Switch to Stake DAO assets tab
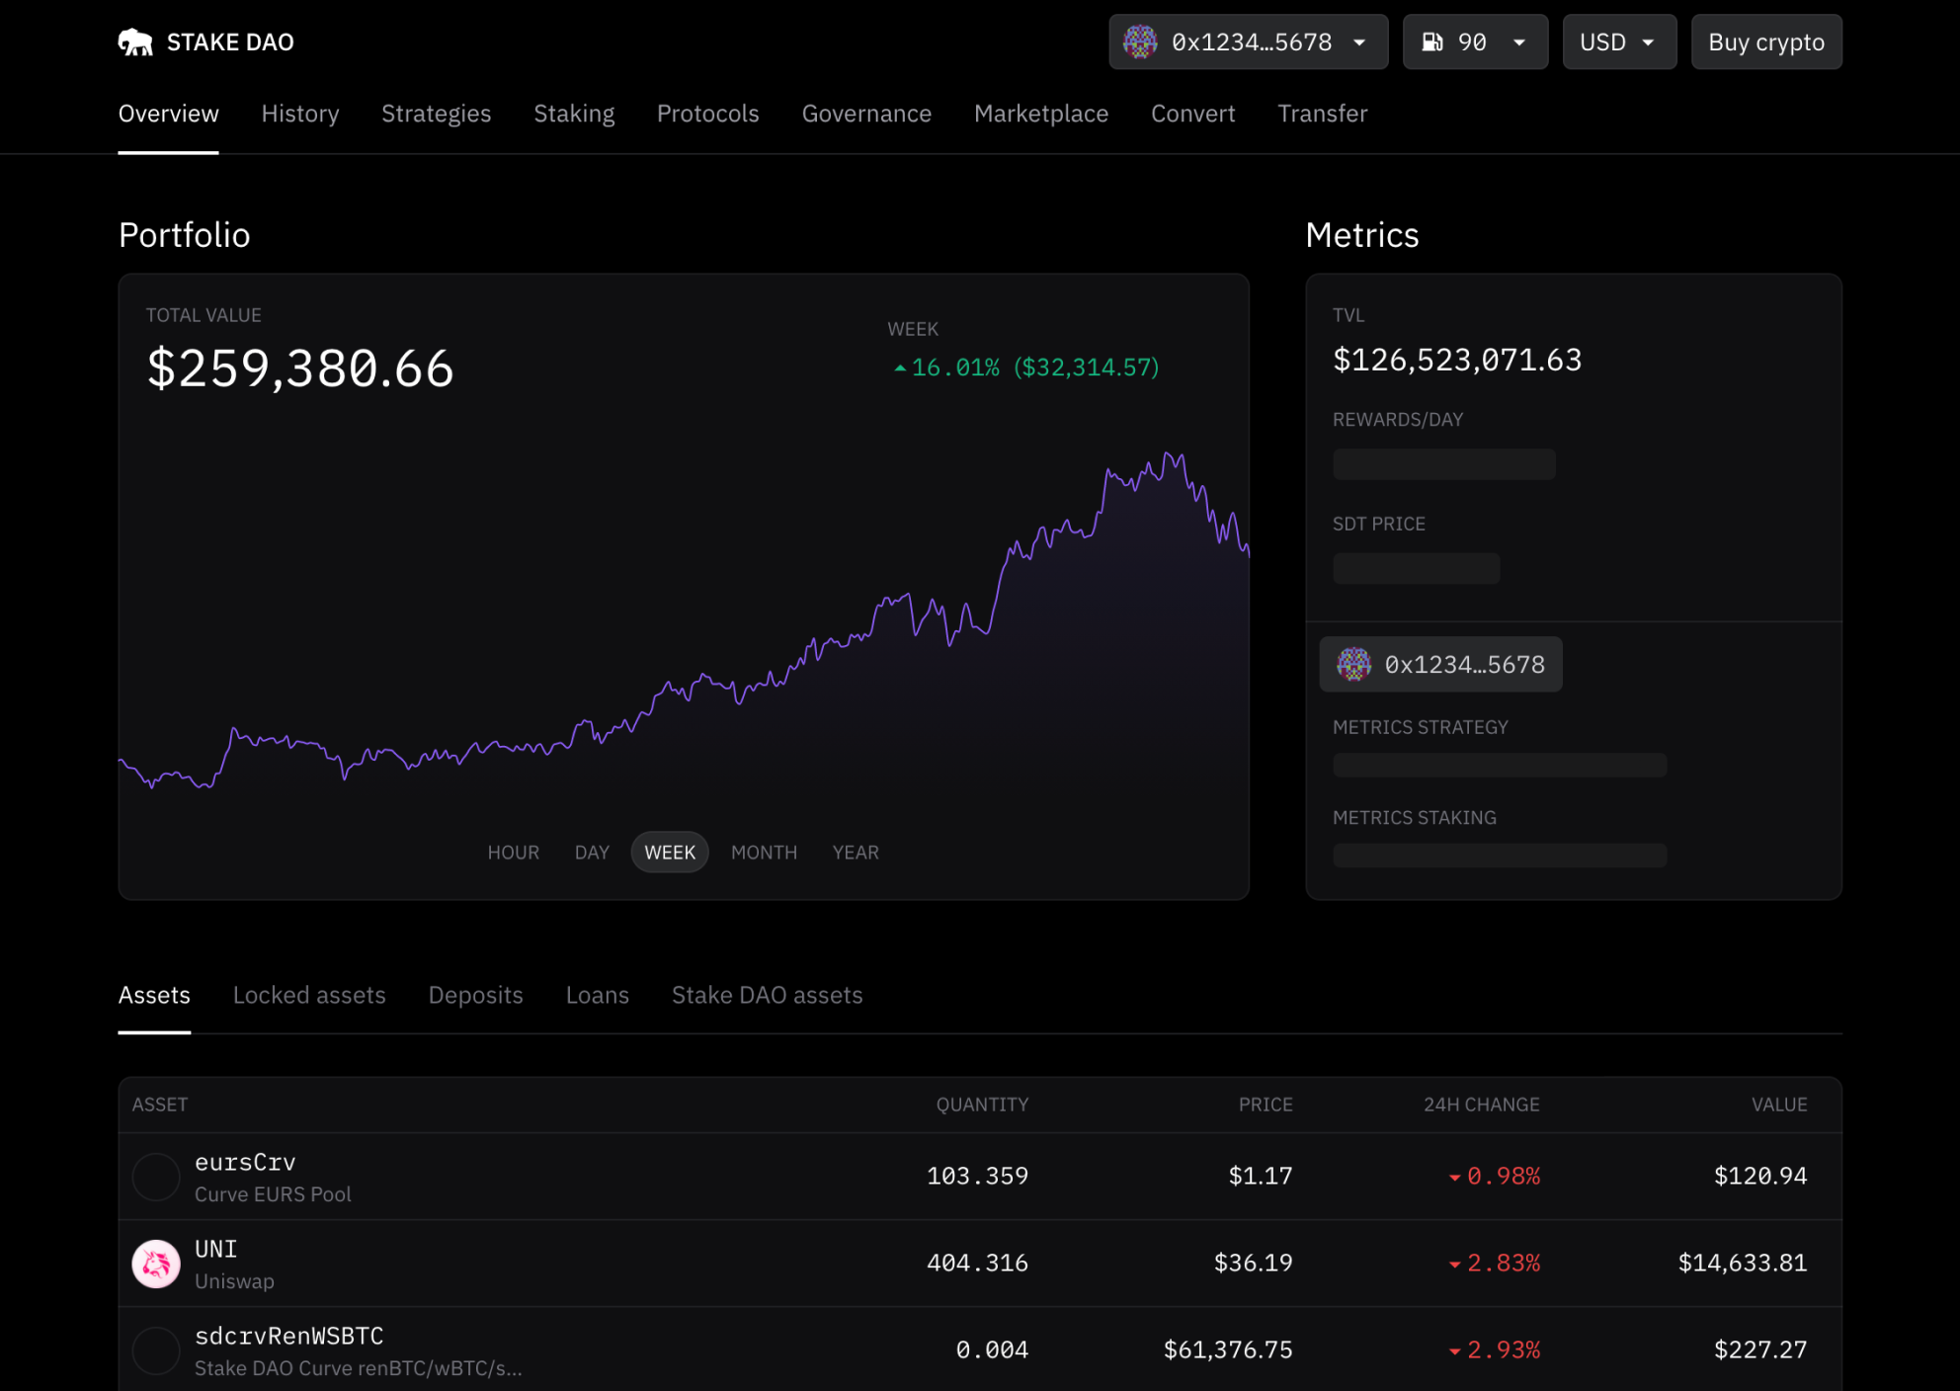 767,995
